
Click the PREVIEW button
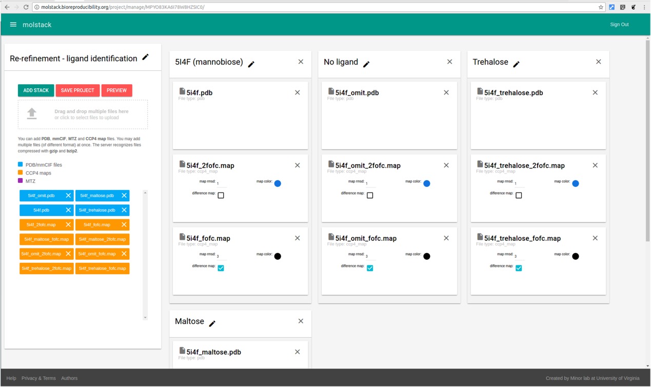117,90
